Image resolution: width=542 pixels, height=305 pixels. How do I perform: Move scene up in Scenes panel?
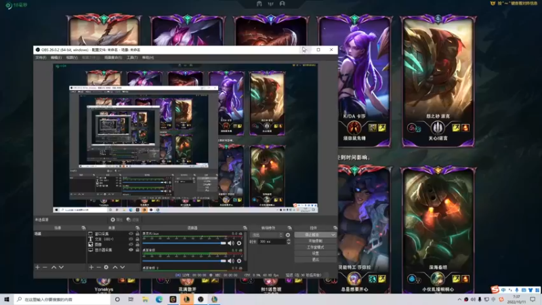click(x=54, y=267)
